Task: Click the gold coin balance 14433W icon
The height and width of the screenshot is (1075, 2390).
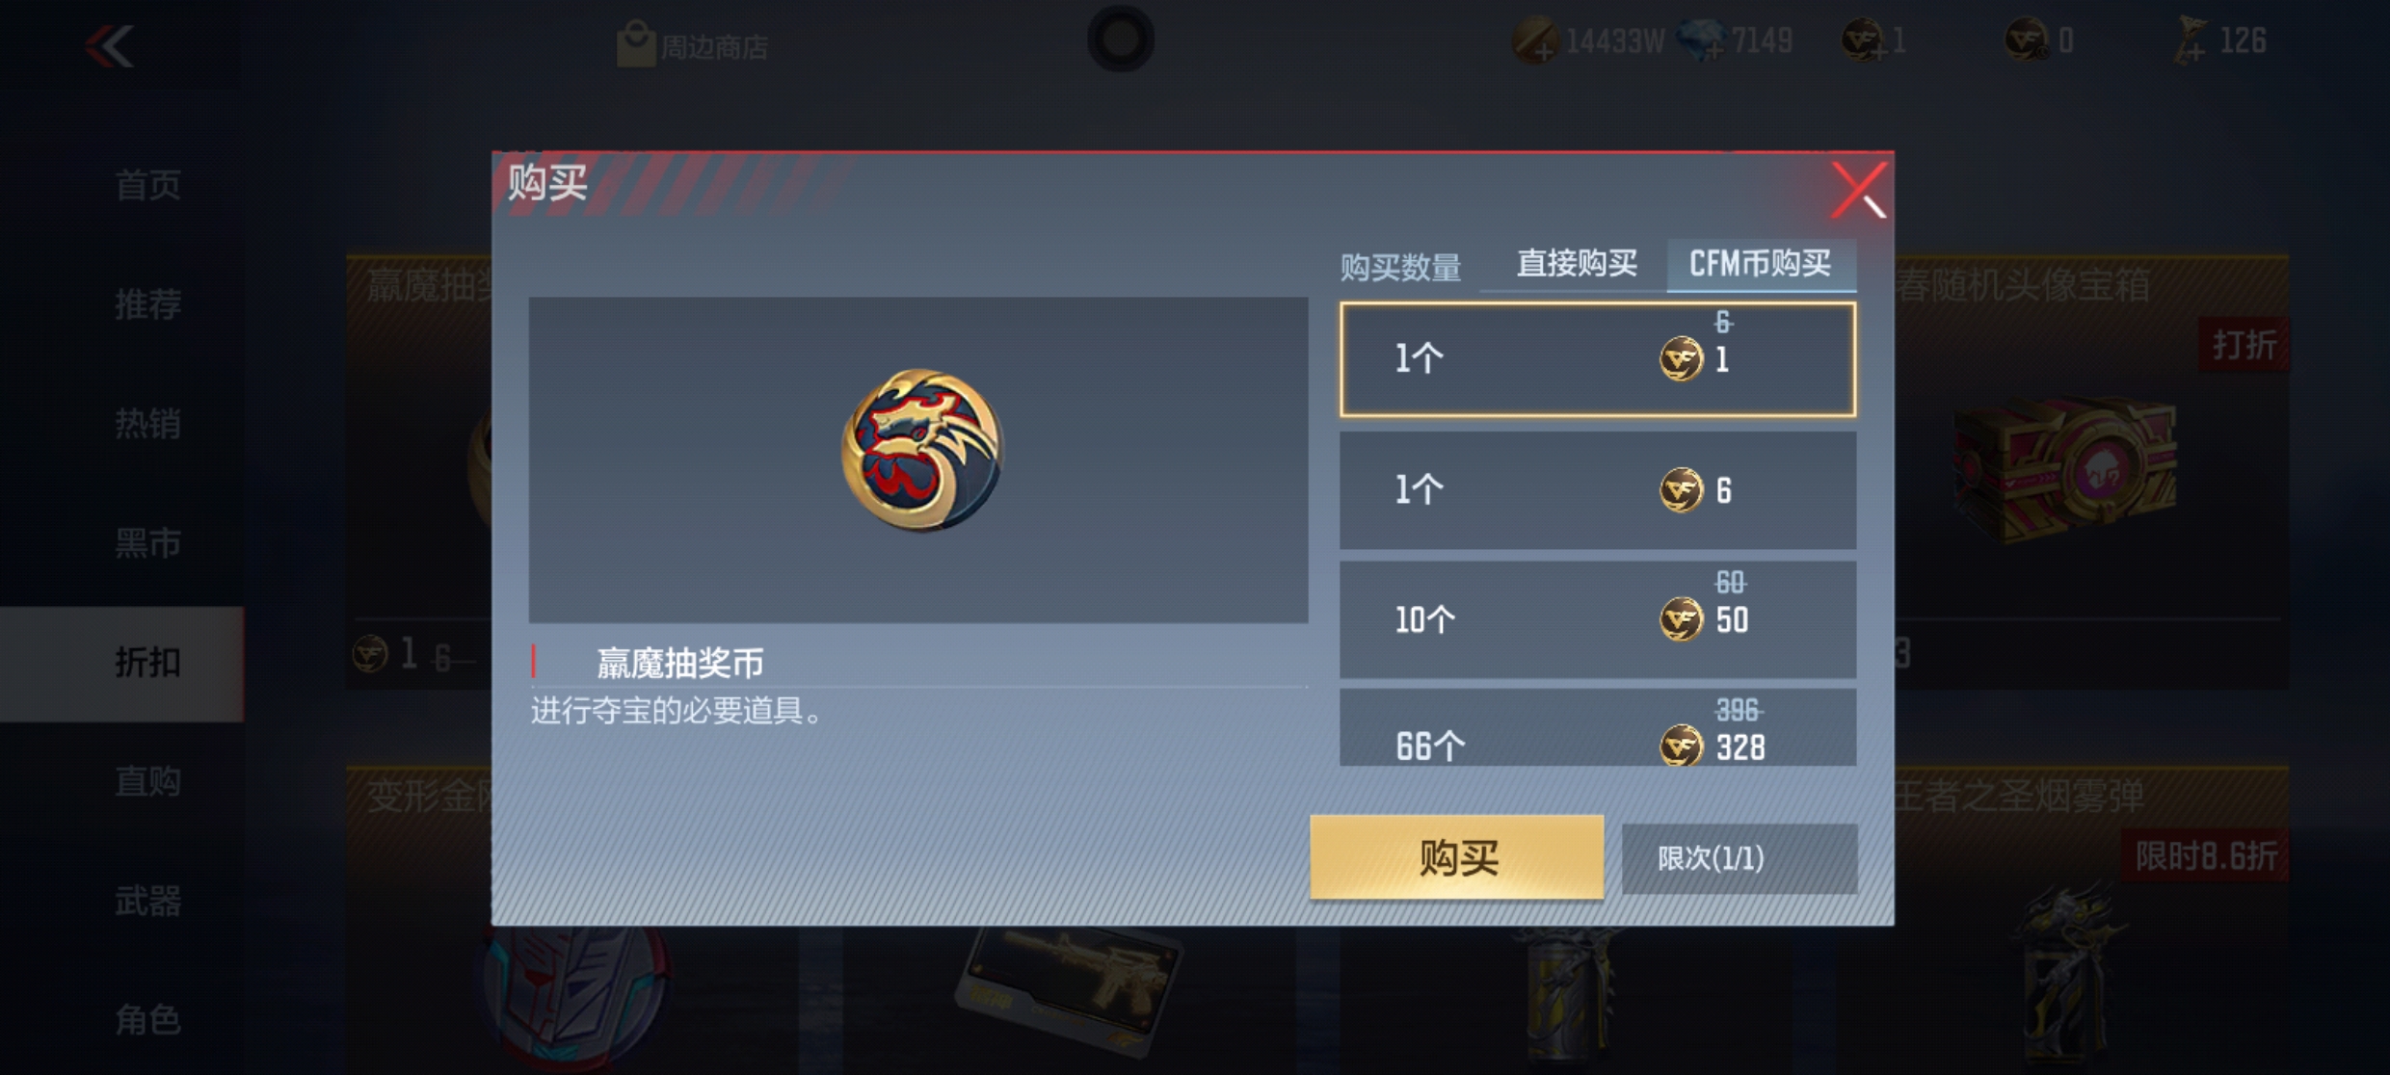Action: click(x=1535, y=40)
